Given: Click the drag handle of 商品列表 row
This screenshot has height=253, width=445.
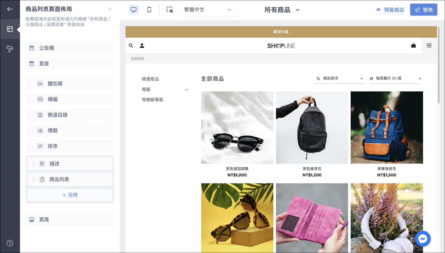Looking at the screenshot, I should [x=34, y=179].
